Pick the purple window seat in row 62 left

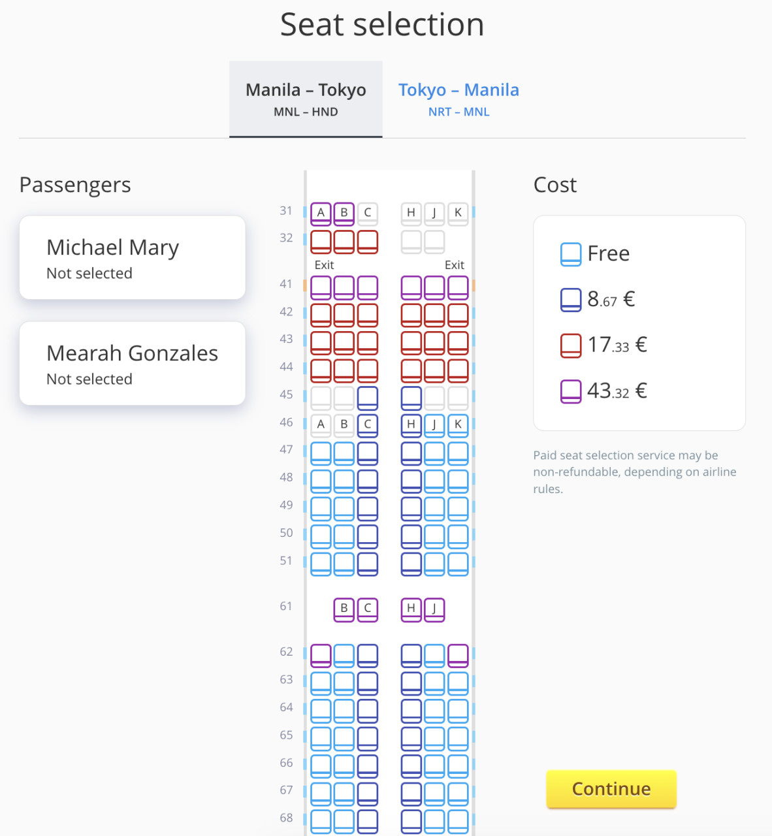coord(321,655)
